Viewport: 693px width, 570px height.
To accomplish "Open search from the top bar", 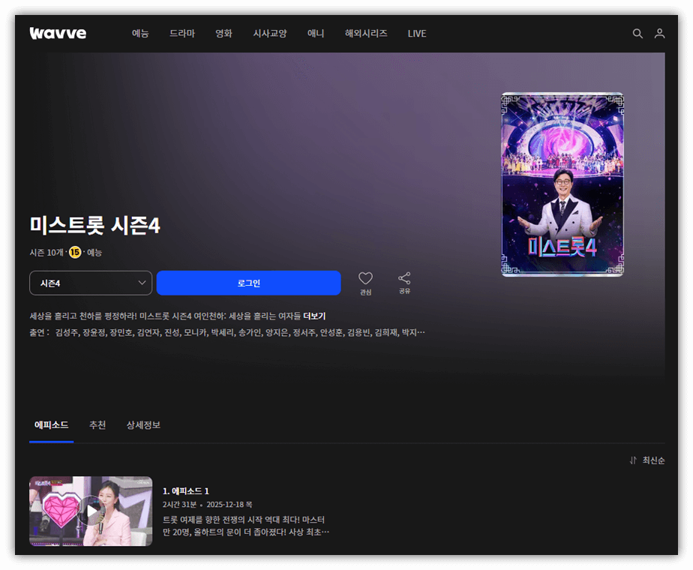I will [x=637, y=33].
